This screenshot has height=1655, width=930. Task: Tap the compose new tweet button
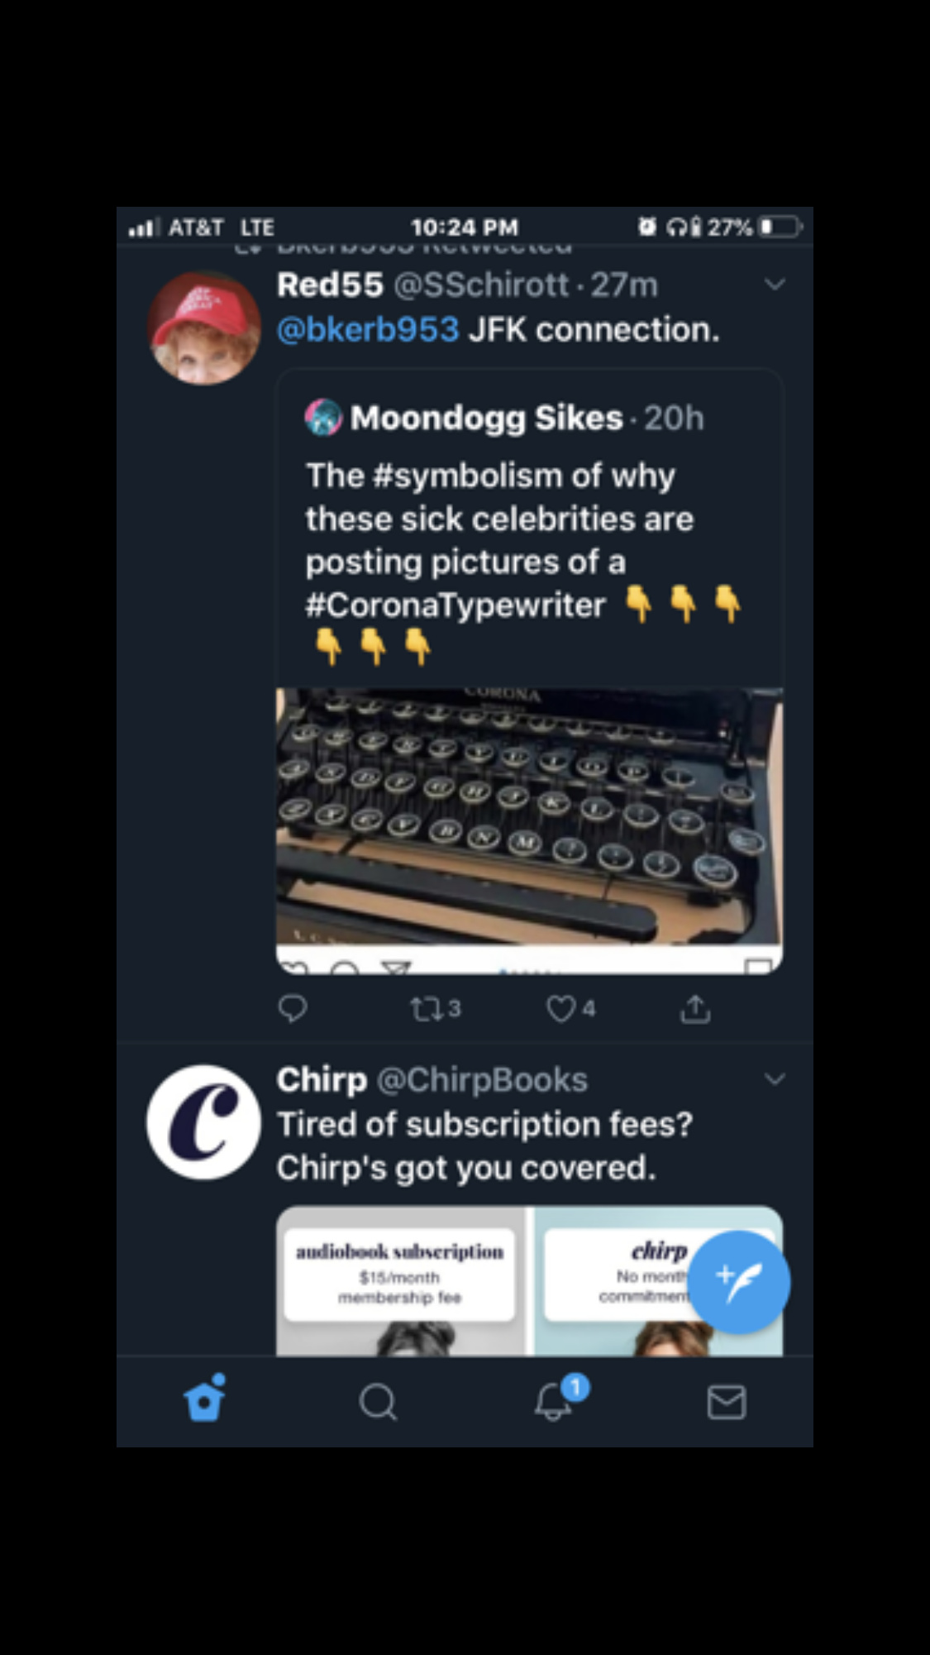tap(739, 1282)
